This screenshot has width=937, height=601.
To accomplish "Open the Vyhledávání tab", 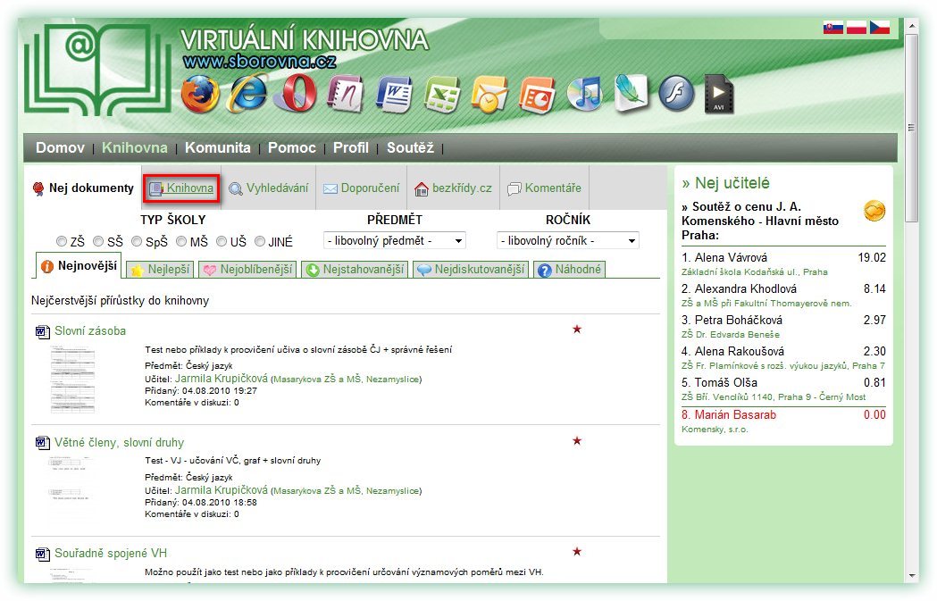I will [x=269, y=188].
